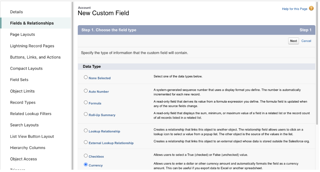Image resolution: width=320 pixels, height=172 pixels.
Task: Open Fields & Relationships section
Action: (32, 23)
